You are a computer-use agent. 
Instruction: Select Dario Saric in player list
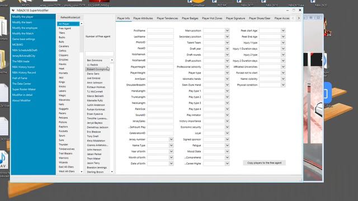pos(93,74)
